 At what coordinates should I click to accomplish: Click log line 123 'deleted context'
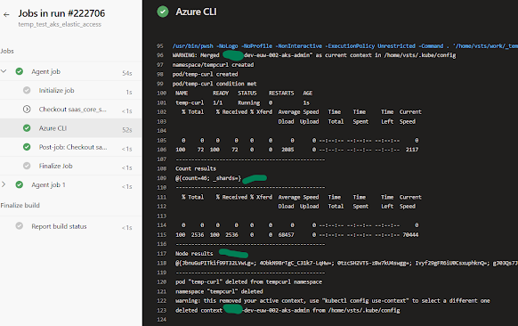287,311
